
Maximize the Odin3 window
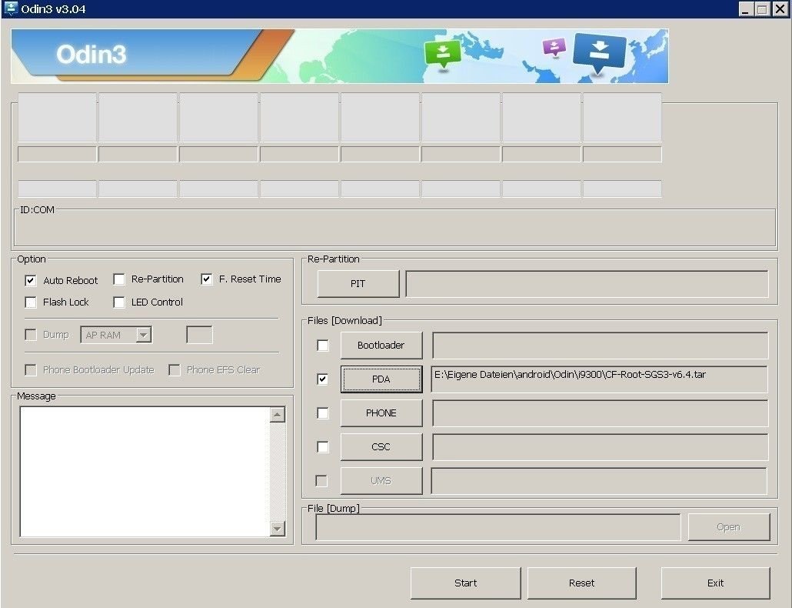tap(763, 9)
